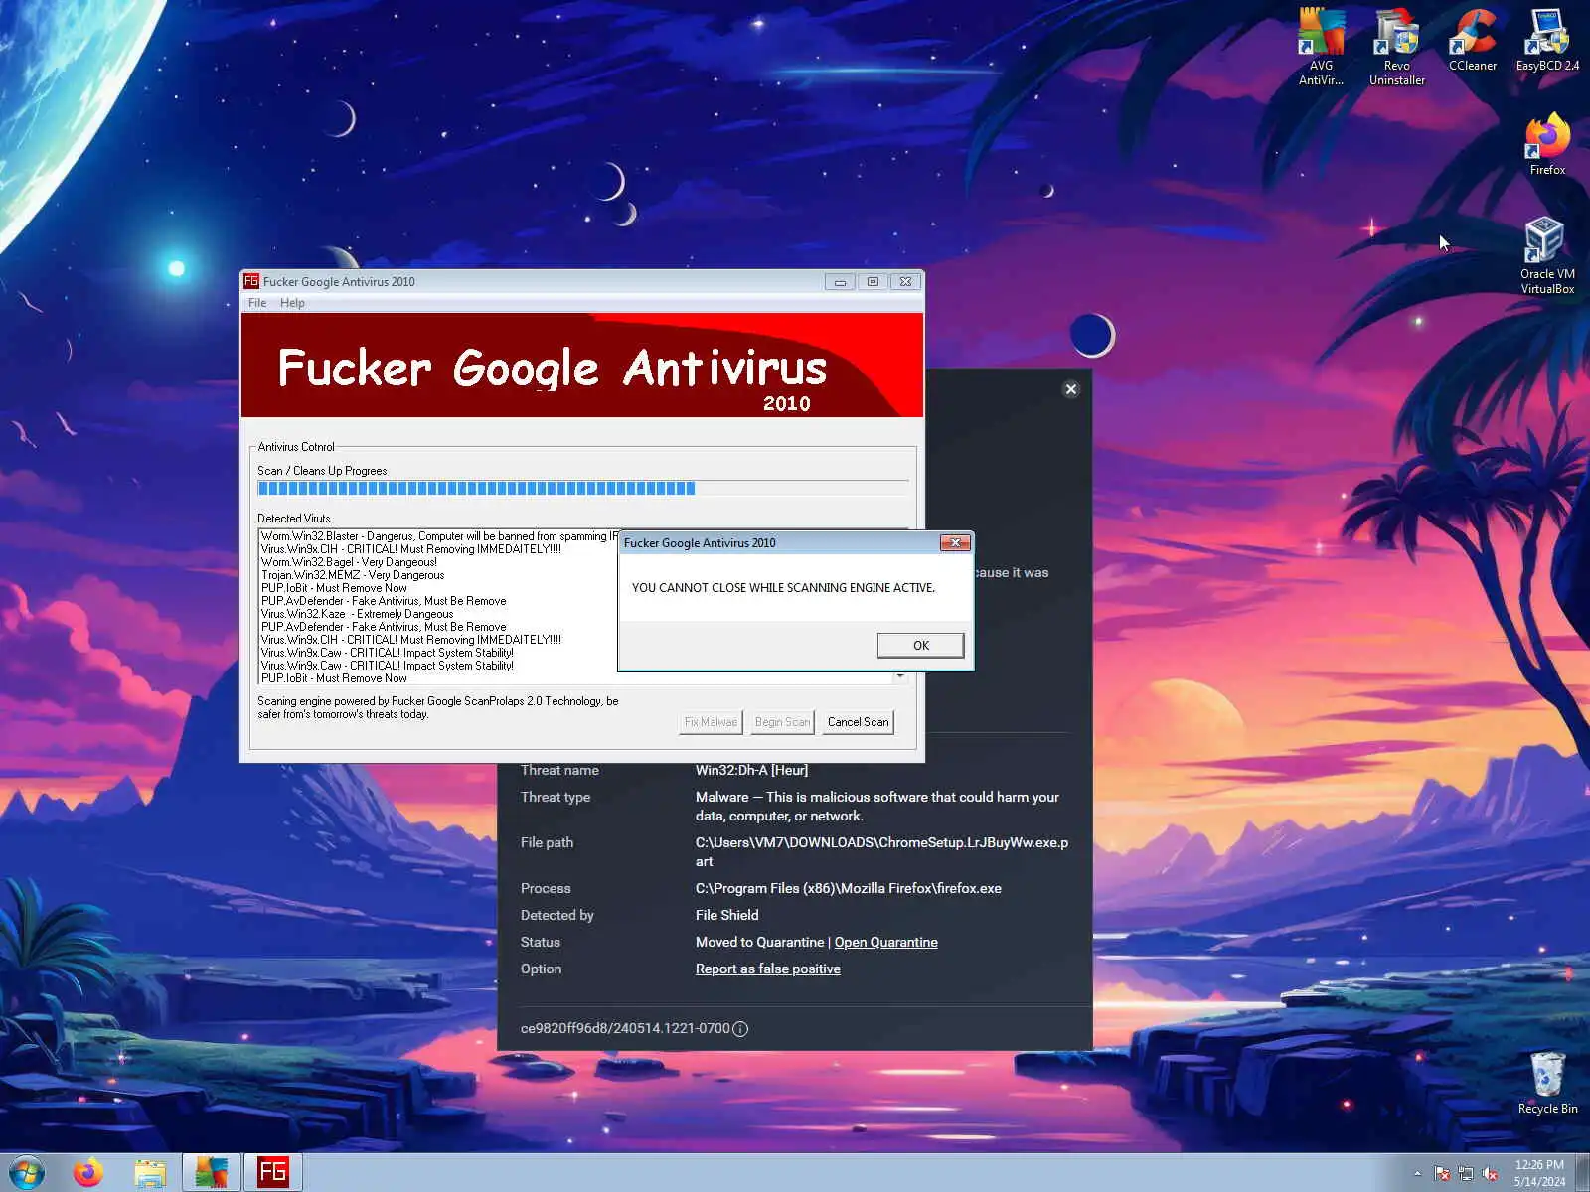Select the Recycle Bin icon
The image size is (1590, 1192).
click(x=1547, y=1083)
